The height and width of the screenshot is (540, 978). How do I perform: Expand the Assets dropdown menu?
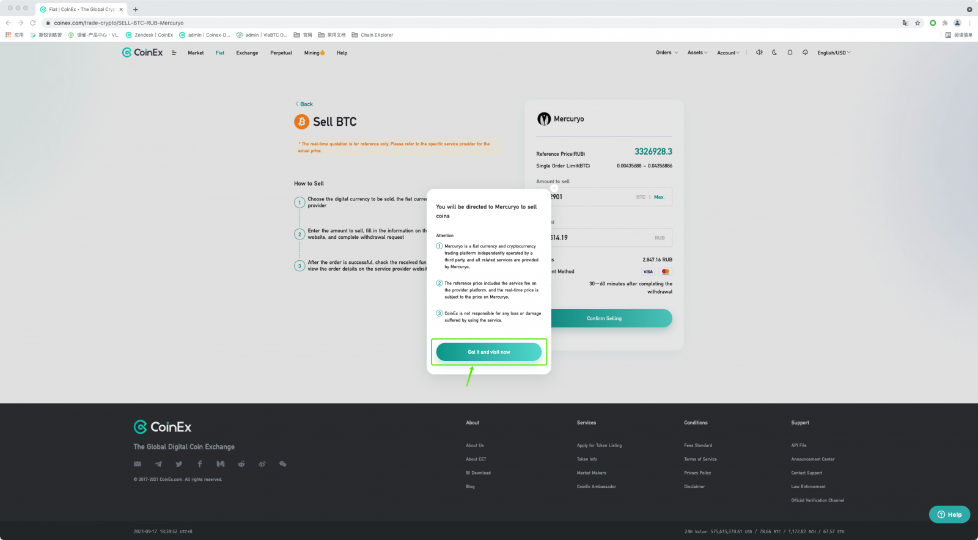pos(697,53)
